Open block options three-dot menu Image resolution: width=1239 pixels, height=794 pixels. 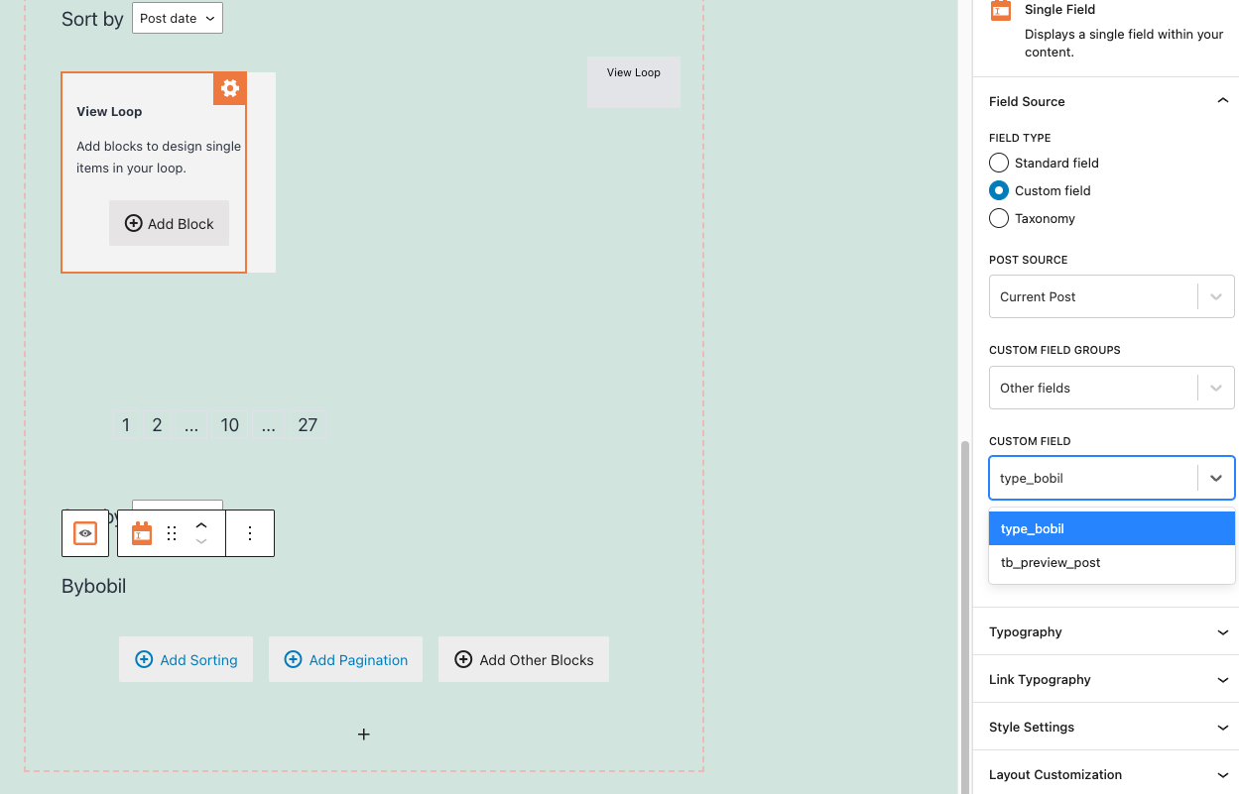click(250, 533)
